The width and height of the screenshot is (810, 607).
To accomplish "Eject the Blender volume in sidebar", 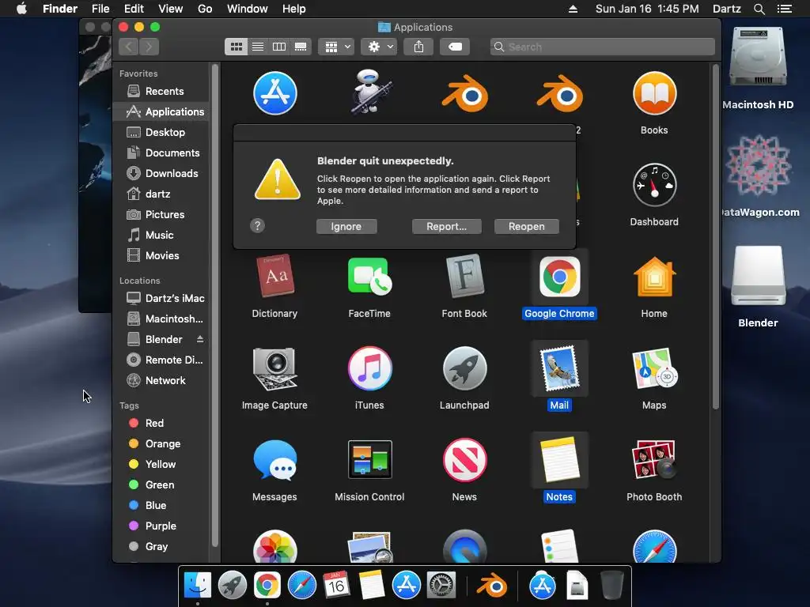I will point(200,339).
